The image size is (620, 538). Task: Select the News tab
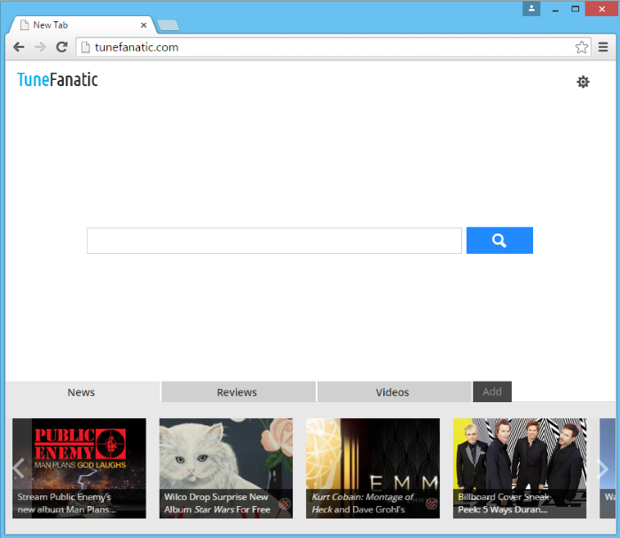click(81, 392)
